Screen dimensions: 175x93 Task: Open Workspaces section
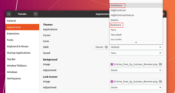point(22,79)
